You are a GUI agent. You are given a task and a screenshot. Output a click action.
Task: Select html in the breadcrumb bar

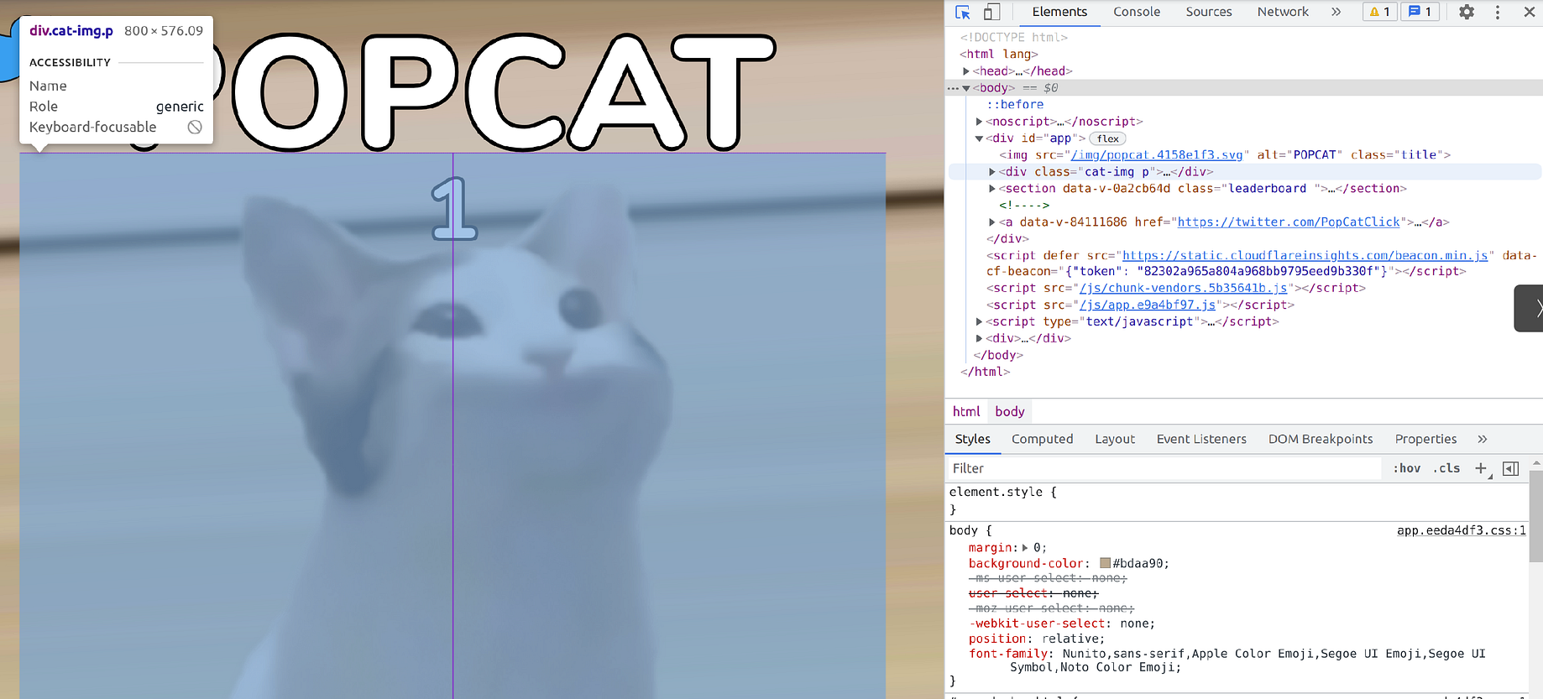966,411
